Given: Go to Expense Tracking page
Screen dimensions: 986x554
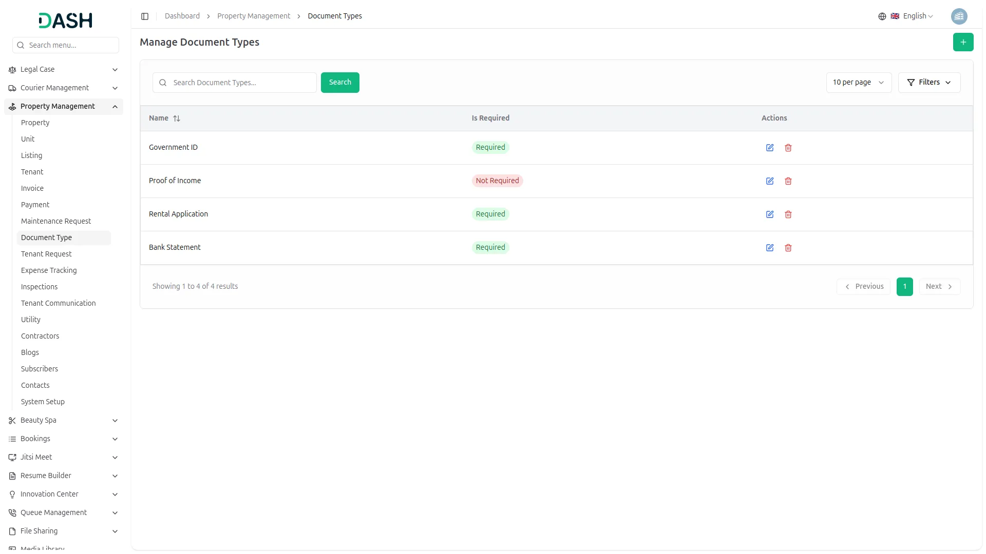Looking at the screenshot, I should (49, 270).
